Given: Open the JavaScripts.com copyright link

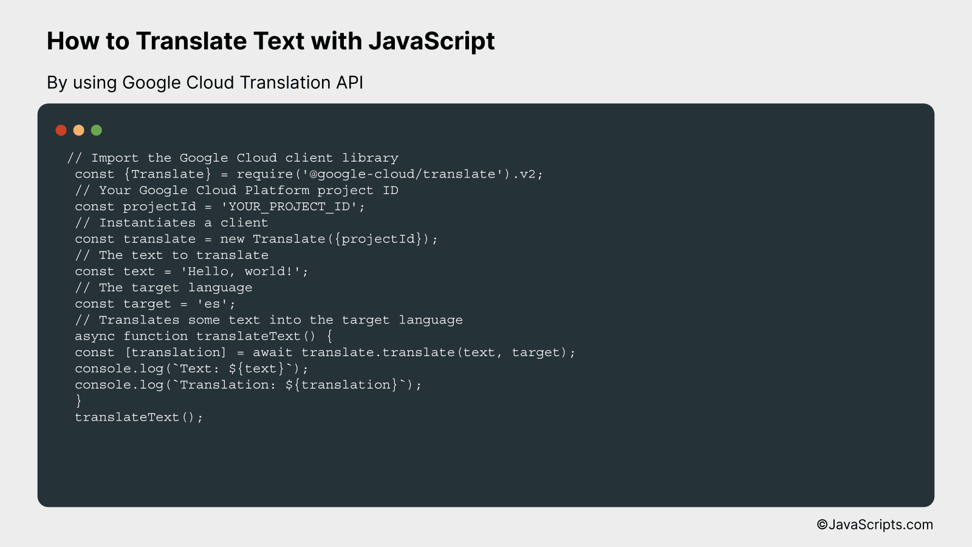Looking at the screenshot, I should pyautogui.click(x=875, y=524).
